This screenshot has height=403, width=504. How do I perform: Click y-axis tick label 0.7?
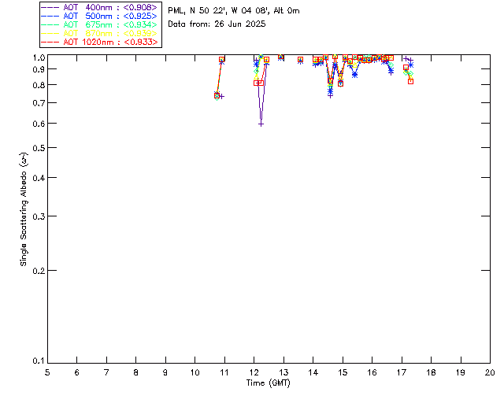pyautogui.click(x=39, y=103)
